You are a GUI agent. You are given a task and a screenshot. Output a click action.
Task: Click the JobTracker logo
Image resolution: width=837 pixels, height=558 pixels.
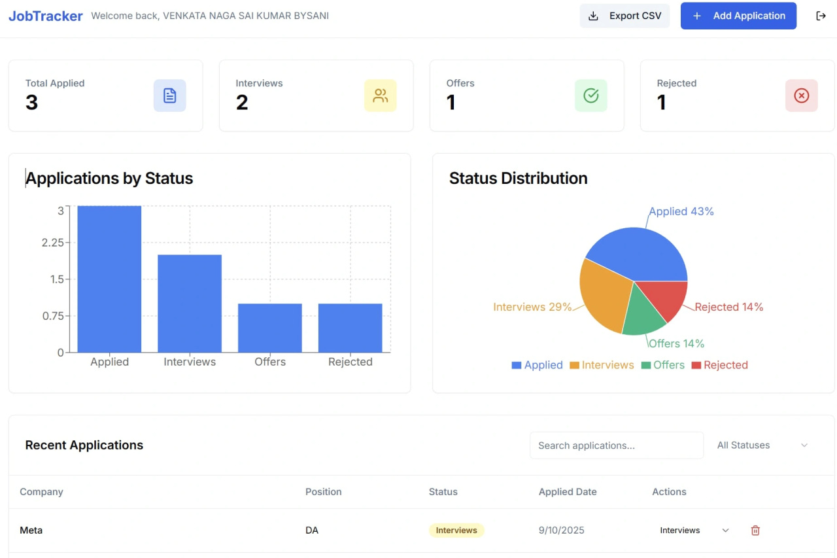(x=45, y=15)
